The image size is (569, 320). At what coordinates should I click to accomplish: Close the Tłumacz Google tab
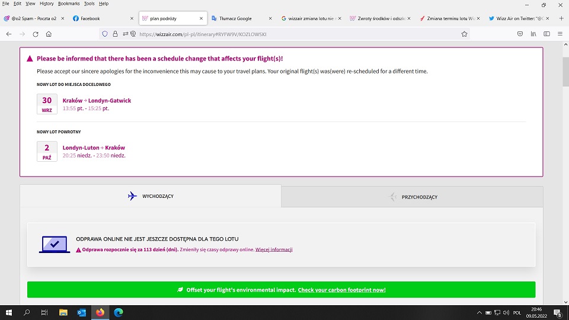click(270, 18)
